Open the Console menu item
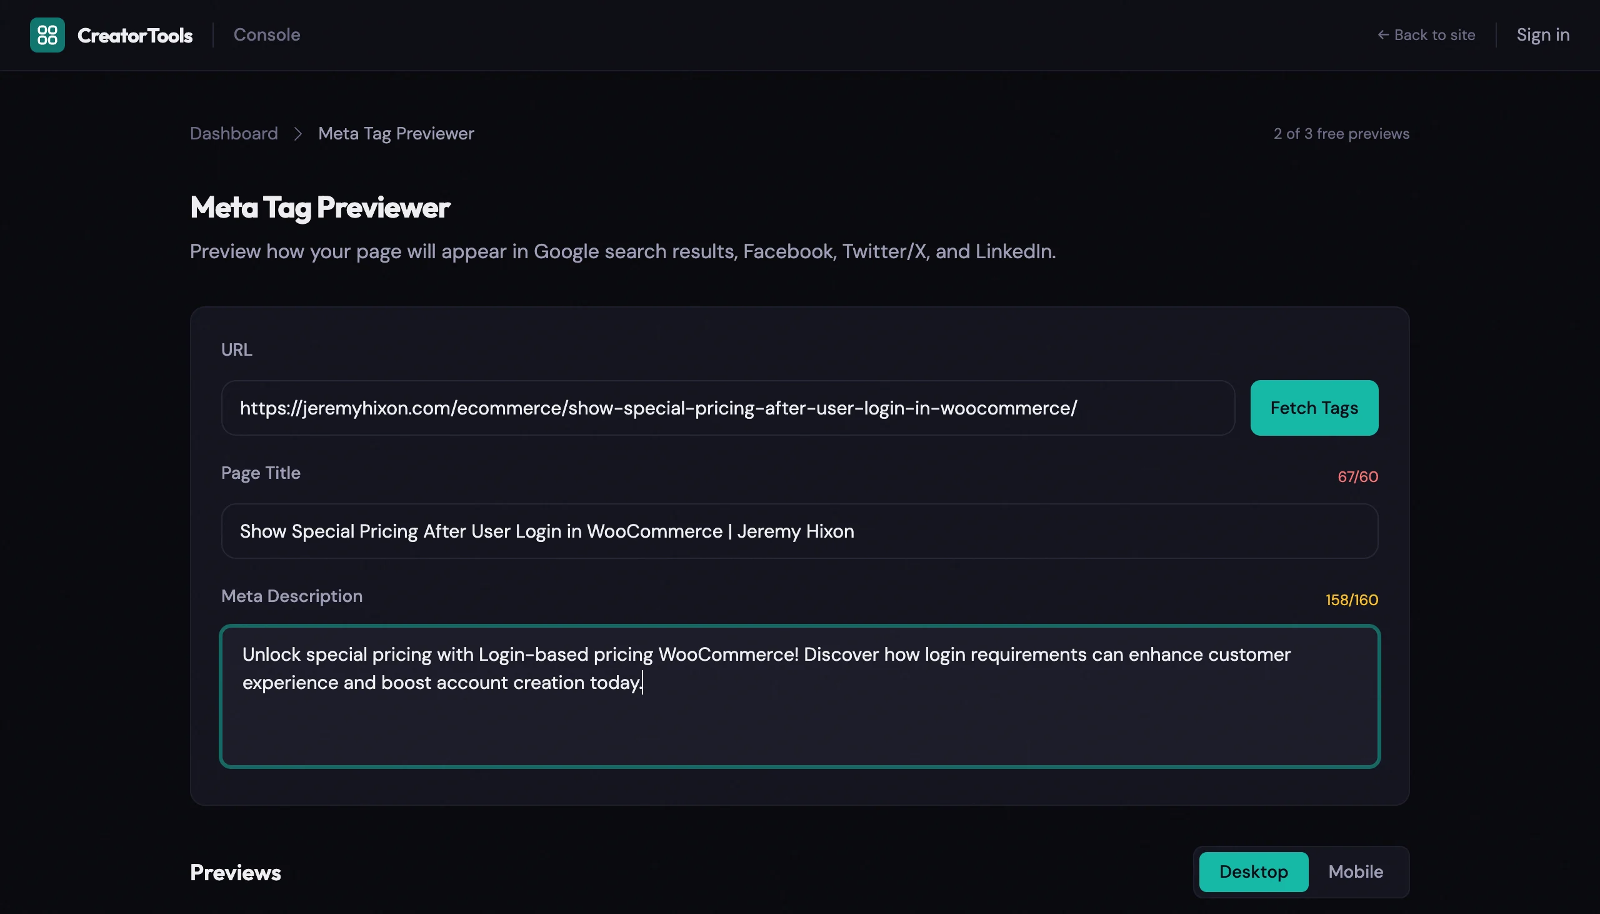The width and height of the screenshot is (1600, 914). [x=267, y=34]
